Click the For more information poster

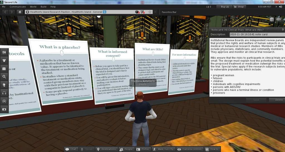coord(183,72)
